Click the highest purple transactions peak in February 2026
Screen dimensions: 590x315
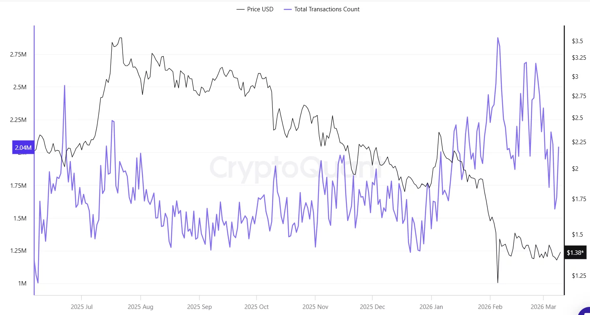(x=497, y=38)
